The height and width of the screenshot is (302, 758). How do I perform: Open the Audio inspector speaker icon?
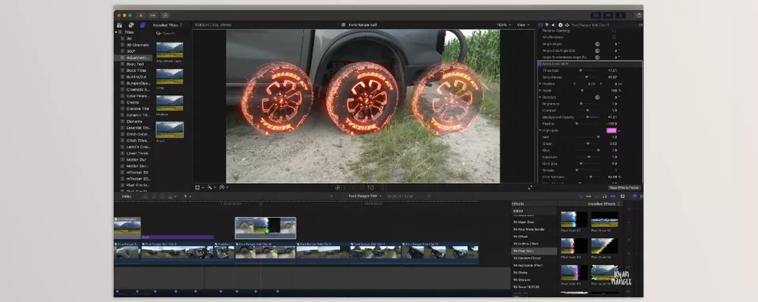(553, 24)
